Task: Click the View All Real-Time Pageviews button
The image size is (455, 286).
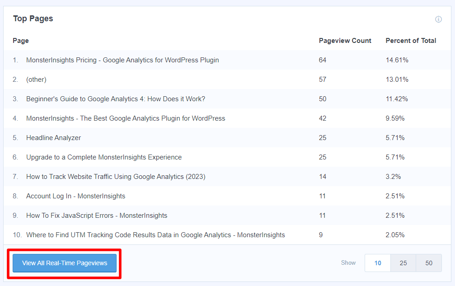Action: point(64,263)
